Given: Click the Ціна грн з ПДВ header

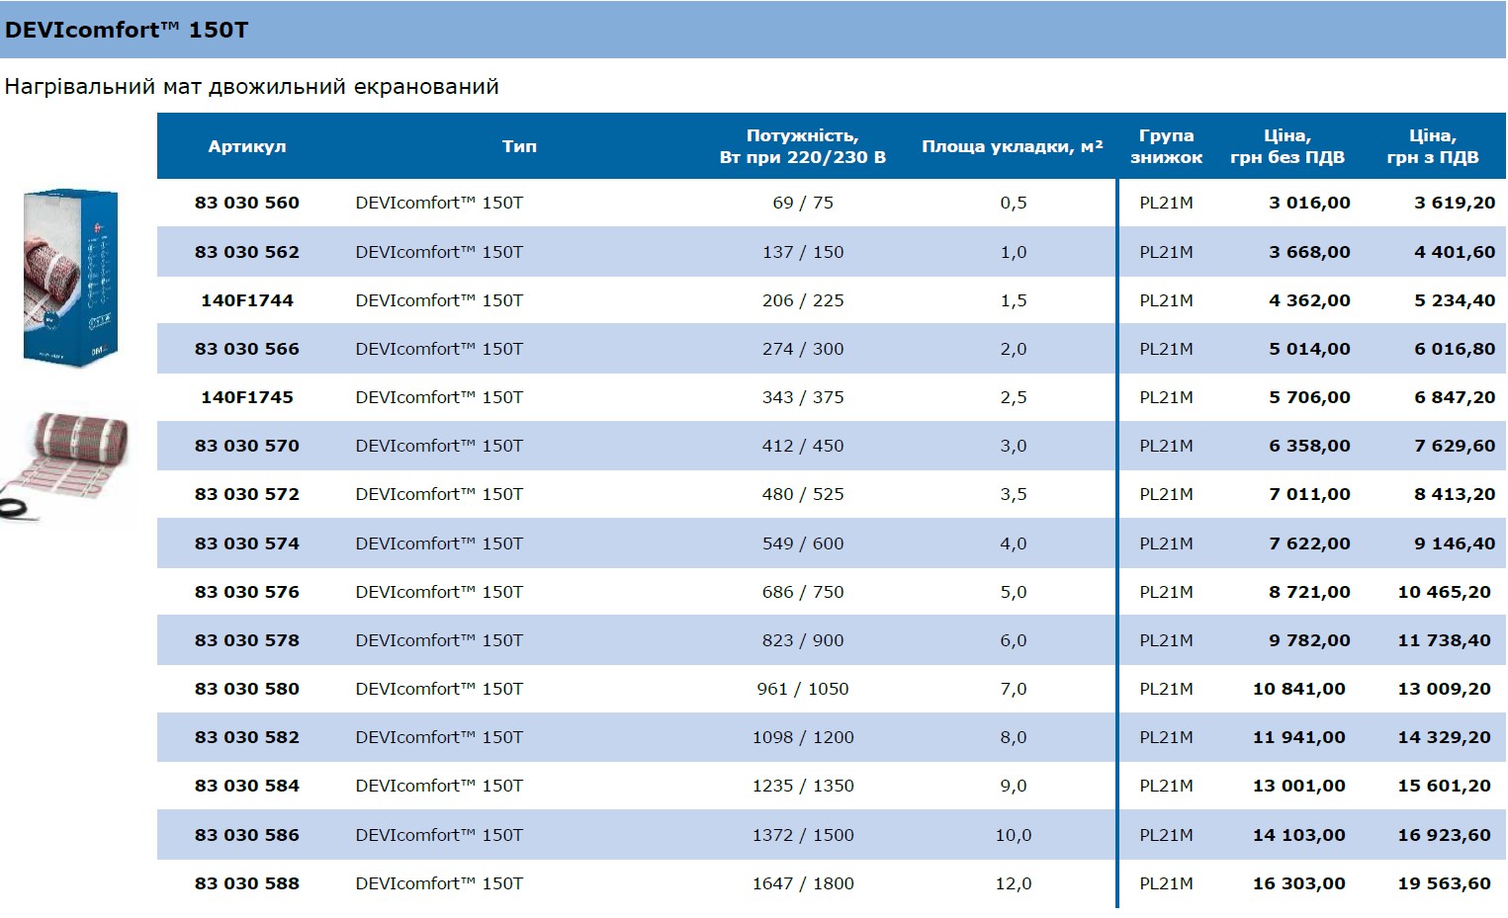Looking at the screenshot, I should click(x=1433, y=146).
